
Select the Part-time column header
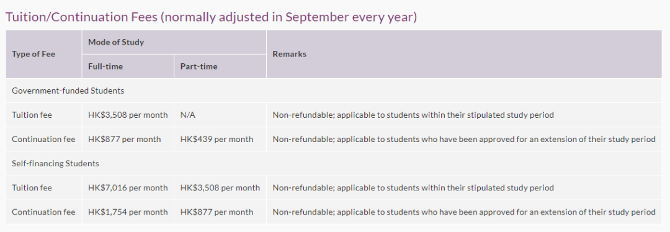click(220, 66)
